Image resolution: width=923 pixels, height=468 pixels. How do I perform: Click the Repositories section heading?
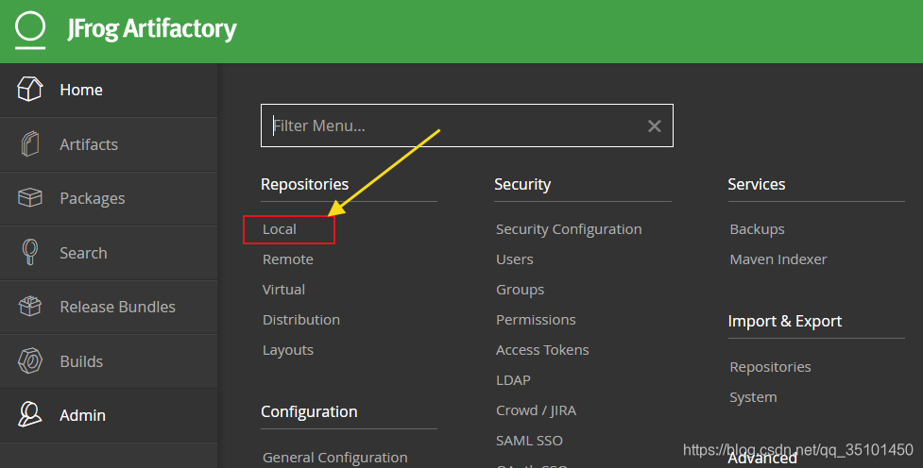pos(305,185)
